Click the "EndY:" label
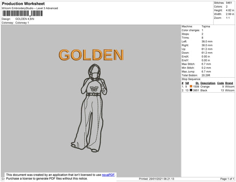 pos(185,60)
